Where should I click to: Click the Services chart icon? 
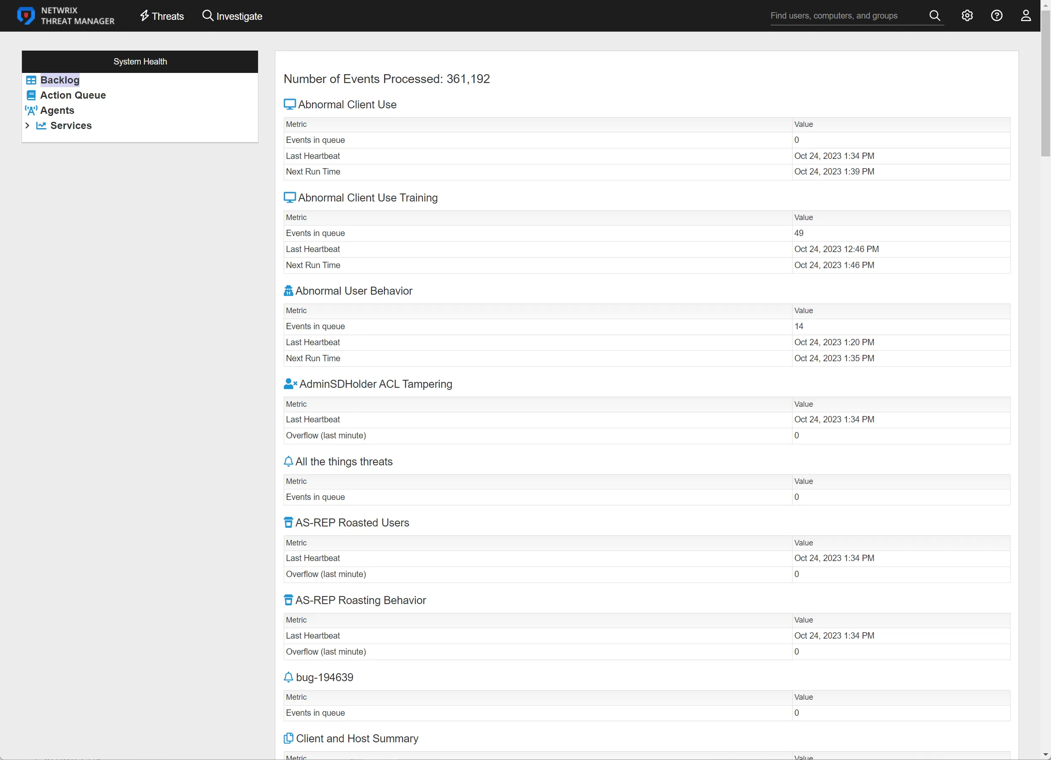coord(41,126)
